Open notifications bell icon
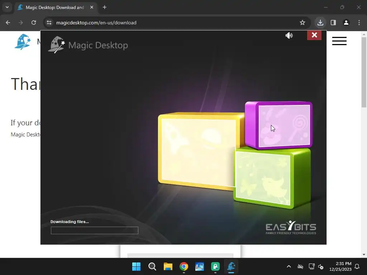 pos(357,266)
